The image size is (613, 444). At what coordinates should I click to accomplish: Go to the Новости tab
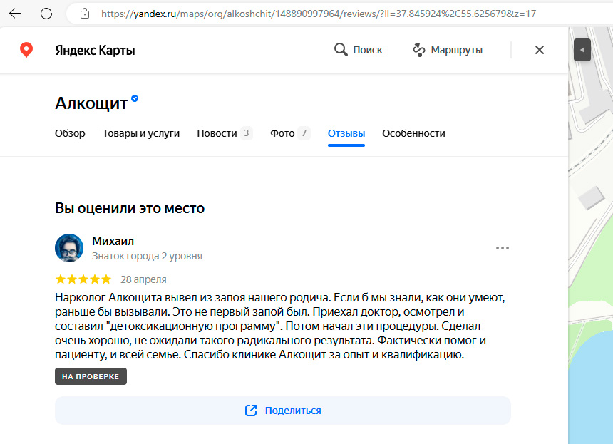click(x=217, y=133)
